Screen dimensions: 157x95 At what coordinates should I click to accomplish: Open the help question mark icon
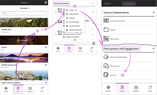tap(94, 43)
